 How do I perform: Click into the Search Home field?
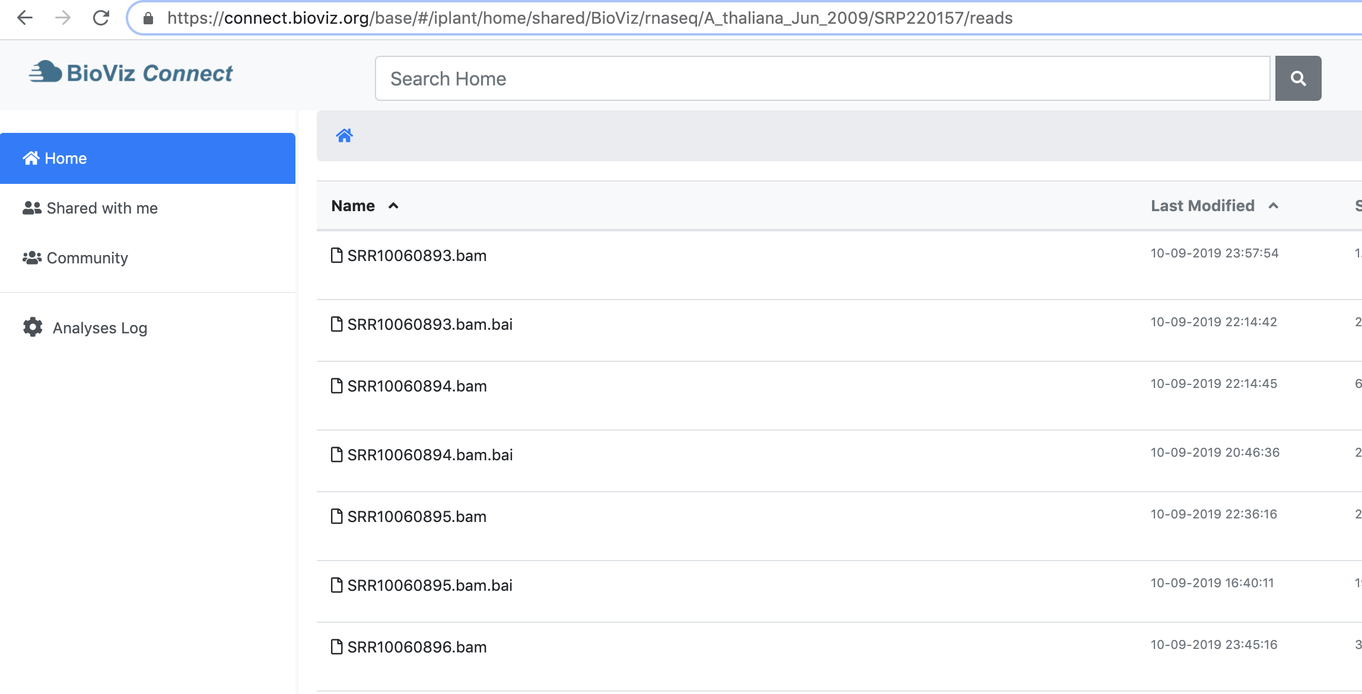(x=822, y=78)
